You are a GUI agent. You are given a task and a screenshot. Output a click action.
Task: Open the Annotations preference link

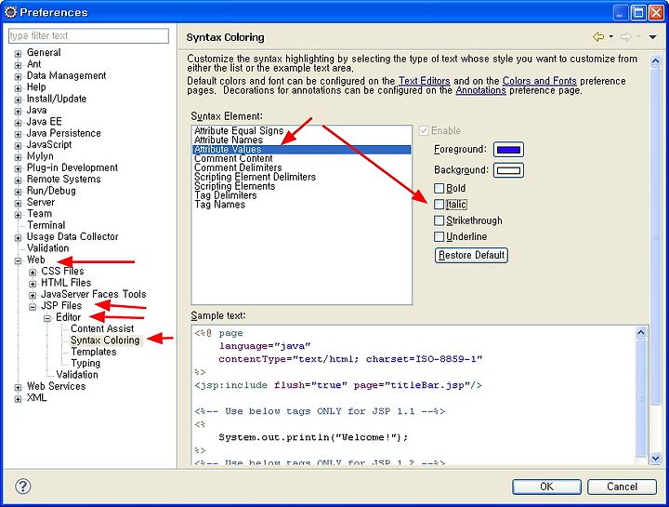(x=480, y=90)
